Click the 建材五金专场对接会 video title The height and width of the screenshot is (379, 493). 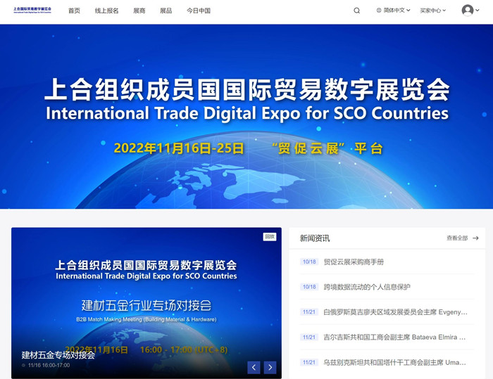coord(58,355)
